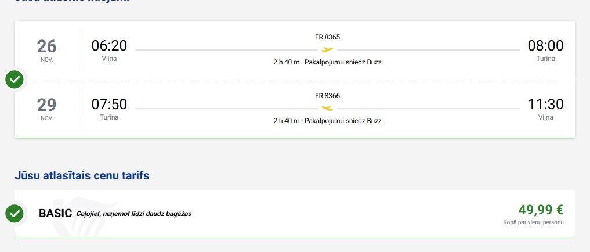Click the outbound plane icon under FR 8365
Screen dimensions: 590x252
click(328, 50)
